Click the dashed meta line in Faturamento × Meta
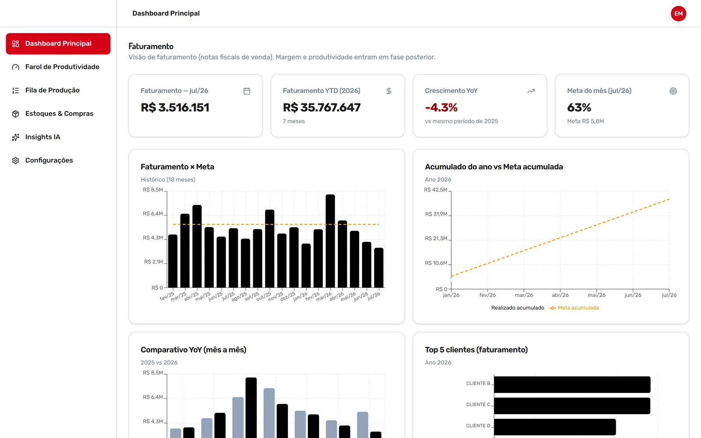This screenshot has height=438, width=701. (276, 225)
